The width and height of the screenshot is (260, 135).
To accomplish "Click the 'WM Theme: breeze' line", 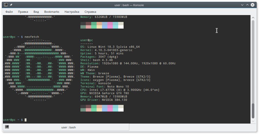I will click(x=95, y=73).
